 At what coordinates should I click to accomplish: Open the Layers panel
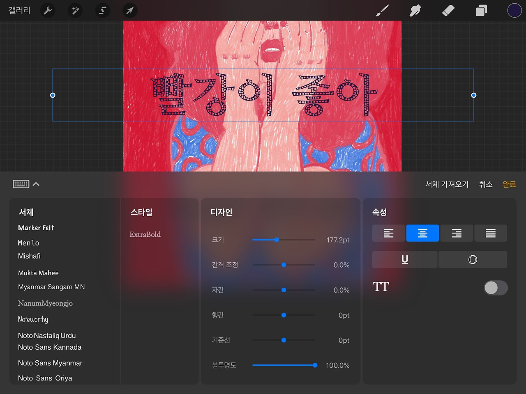point(482,10)
